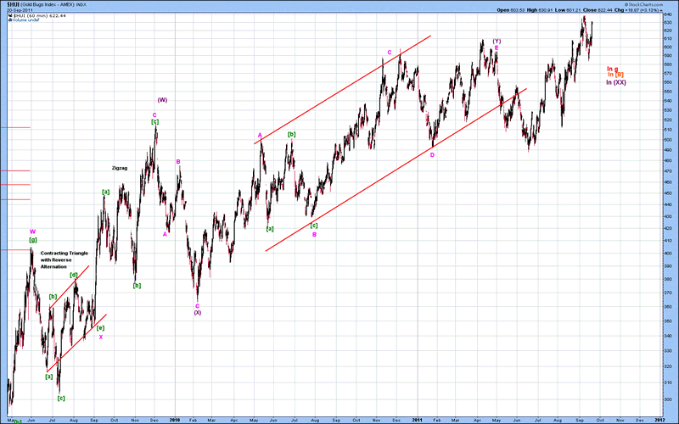Click the $HUI ticker symbol title
679x424 pixels.
pos(8,4)
